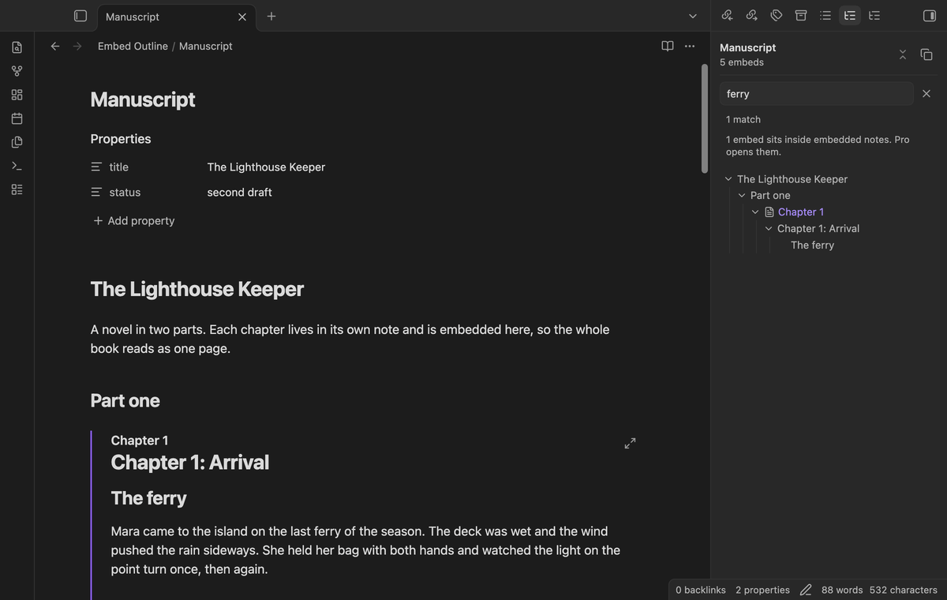Toggle the left sidebar
The image size is (947, 600).
coord(80,16)
